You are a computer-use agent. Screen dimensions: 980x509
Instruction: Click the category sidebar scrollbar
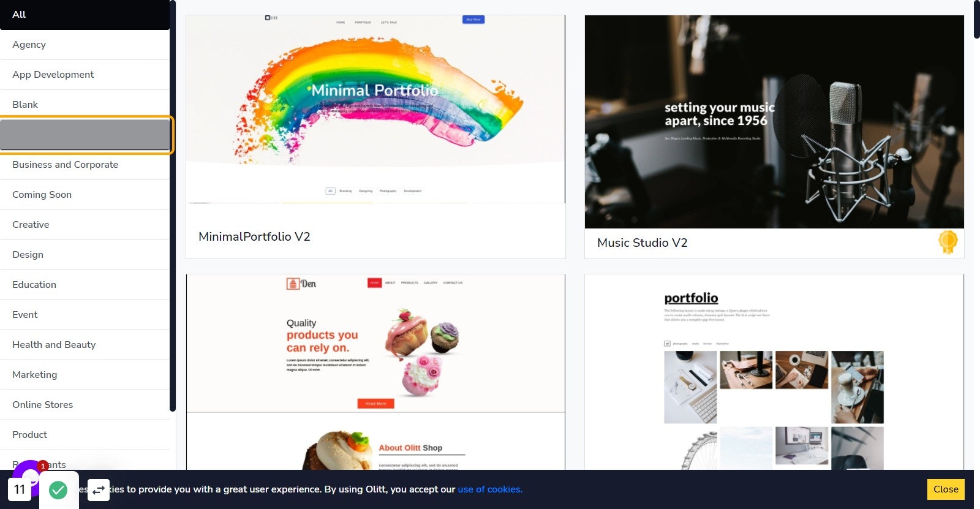[x=173, y=205]
